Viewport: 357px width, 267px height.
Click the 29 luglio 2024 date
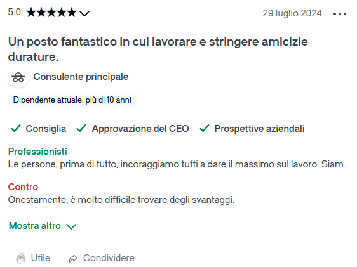tap(292, 13)
